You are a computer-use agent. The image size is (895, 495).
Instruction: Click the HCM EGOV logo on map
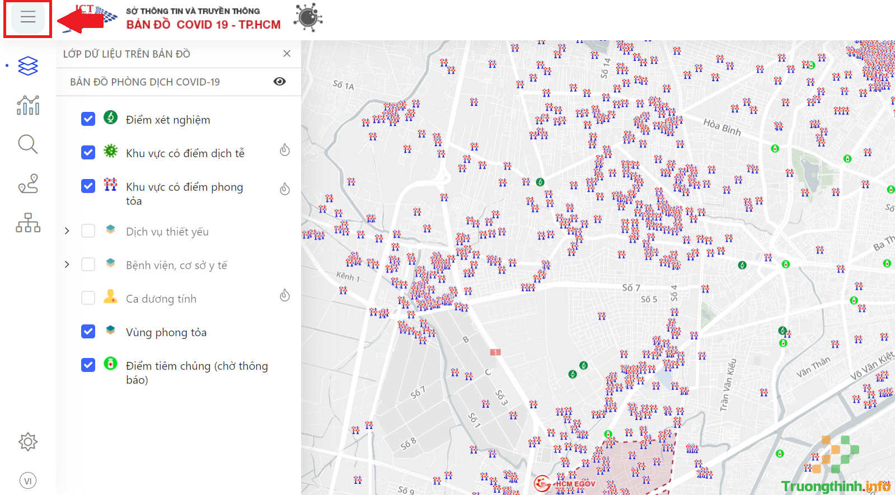[565, 483]
